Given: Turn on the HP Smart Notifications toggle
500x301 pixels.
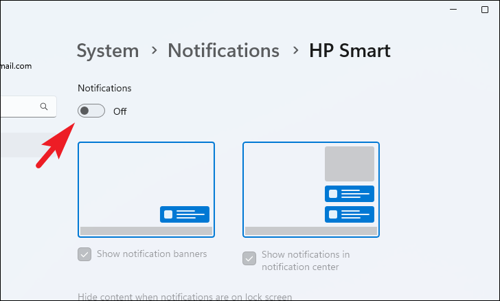Looking at the screenshot, I should tap(91, 111).
